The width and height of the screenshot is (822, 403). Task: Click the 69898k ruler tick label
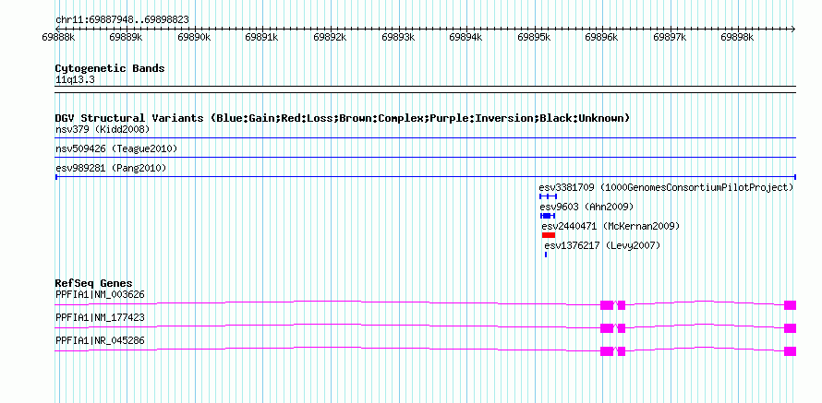738,37
